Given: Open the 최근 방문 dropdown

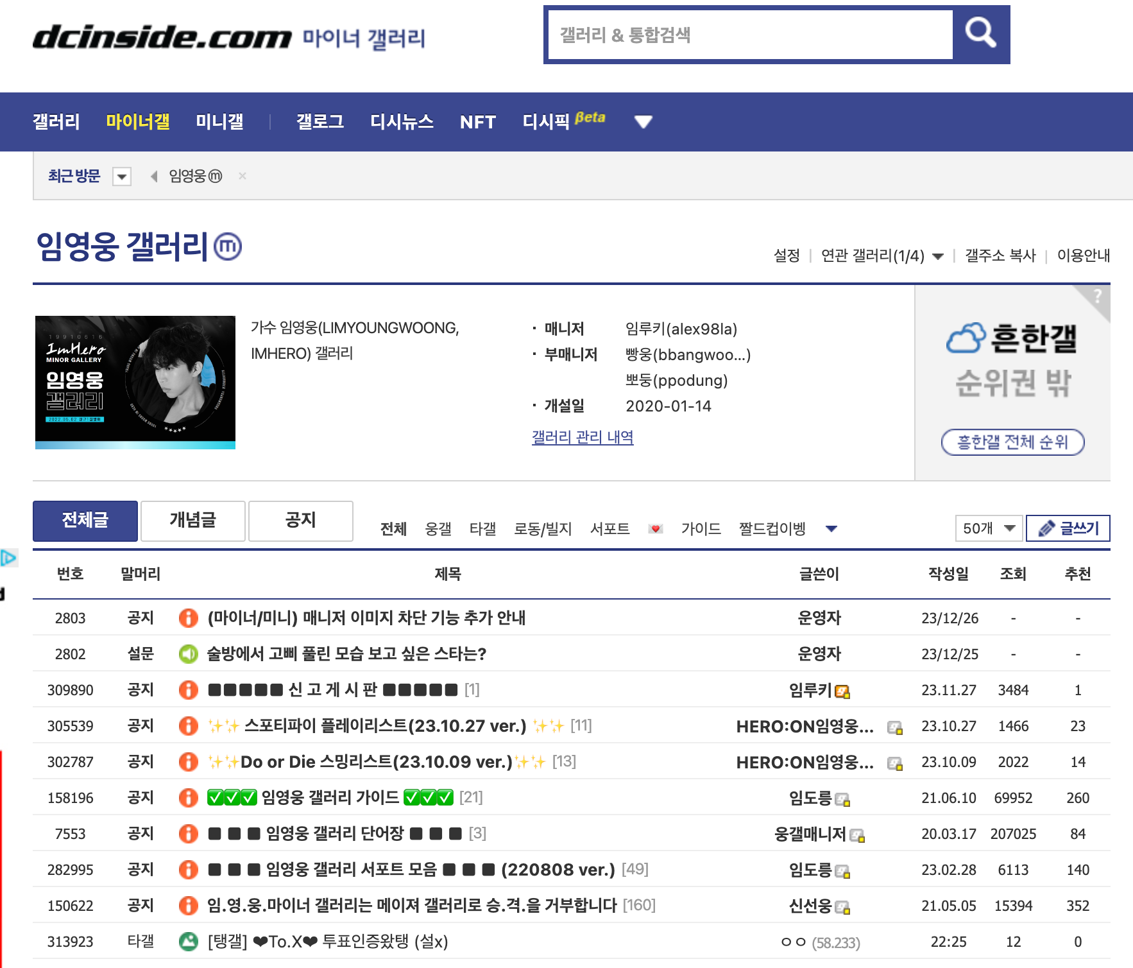Looking at the screenshot, I should tap(121, 176).
